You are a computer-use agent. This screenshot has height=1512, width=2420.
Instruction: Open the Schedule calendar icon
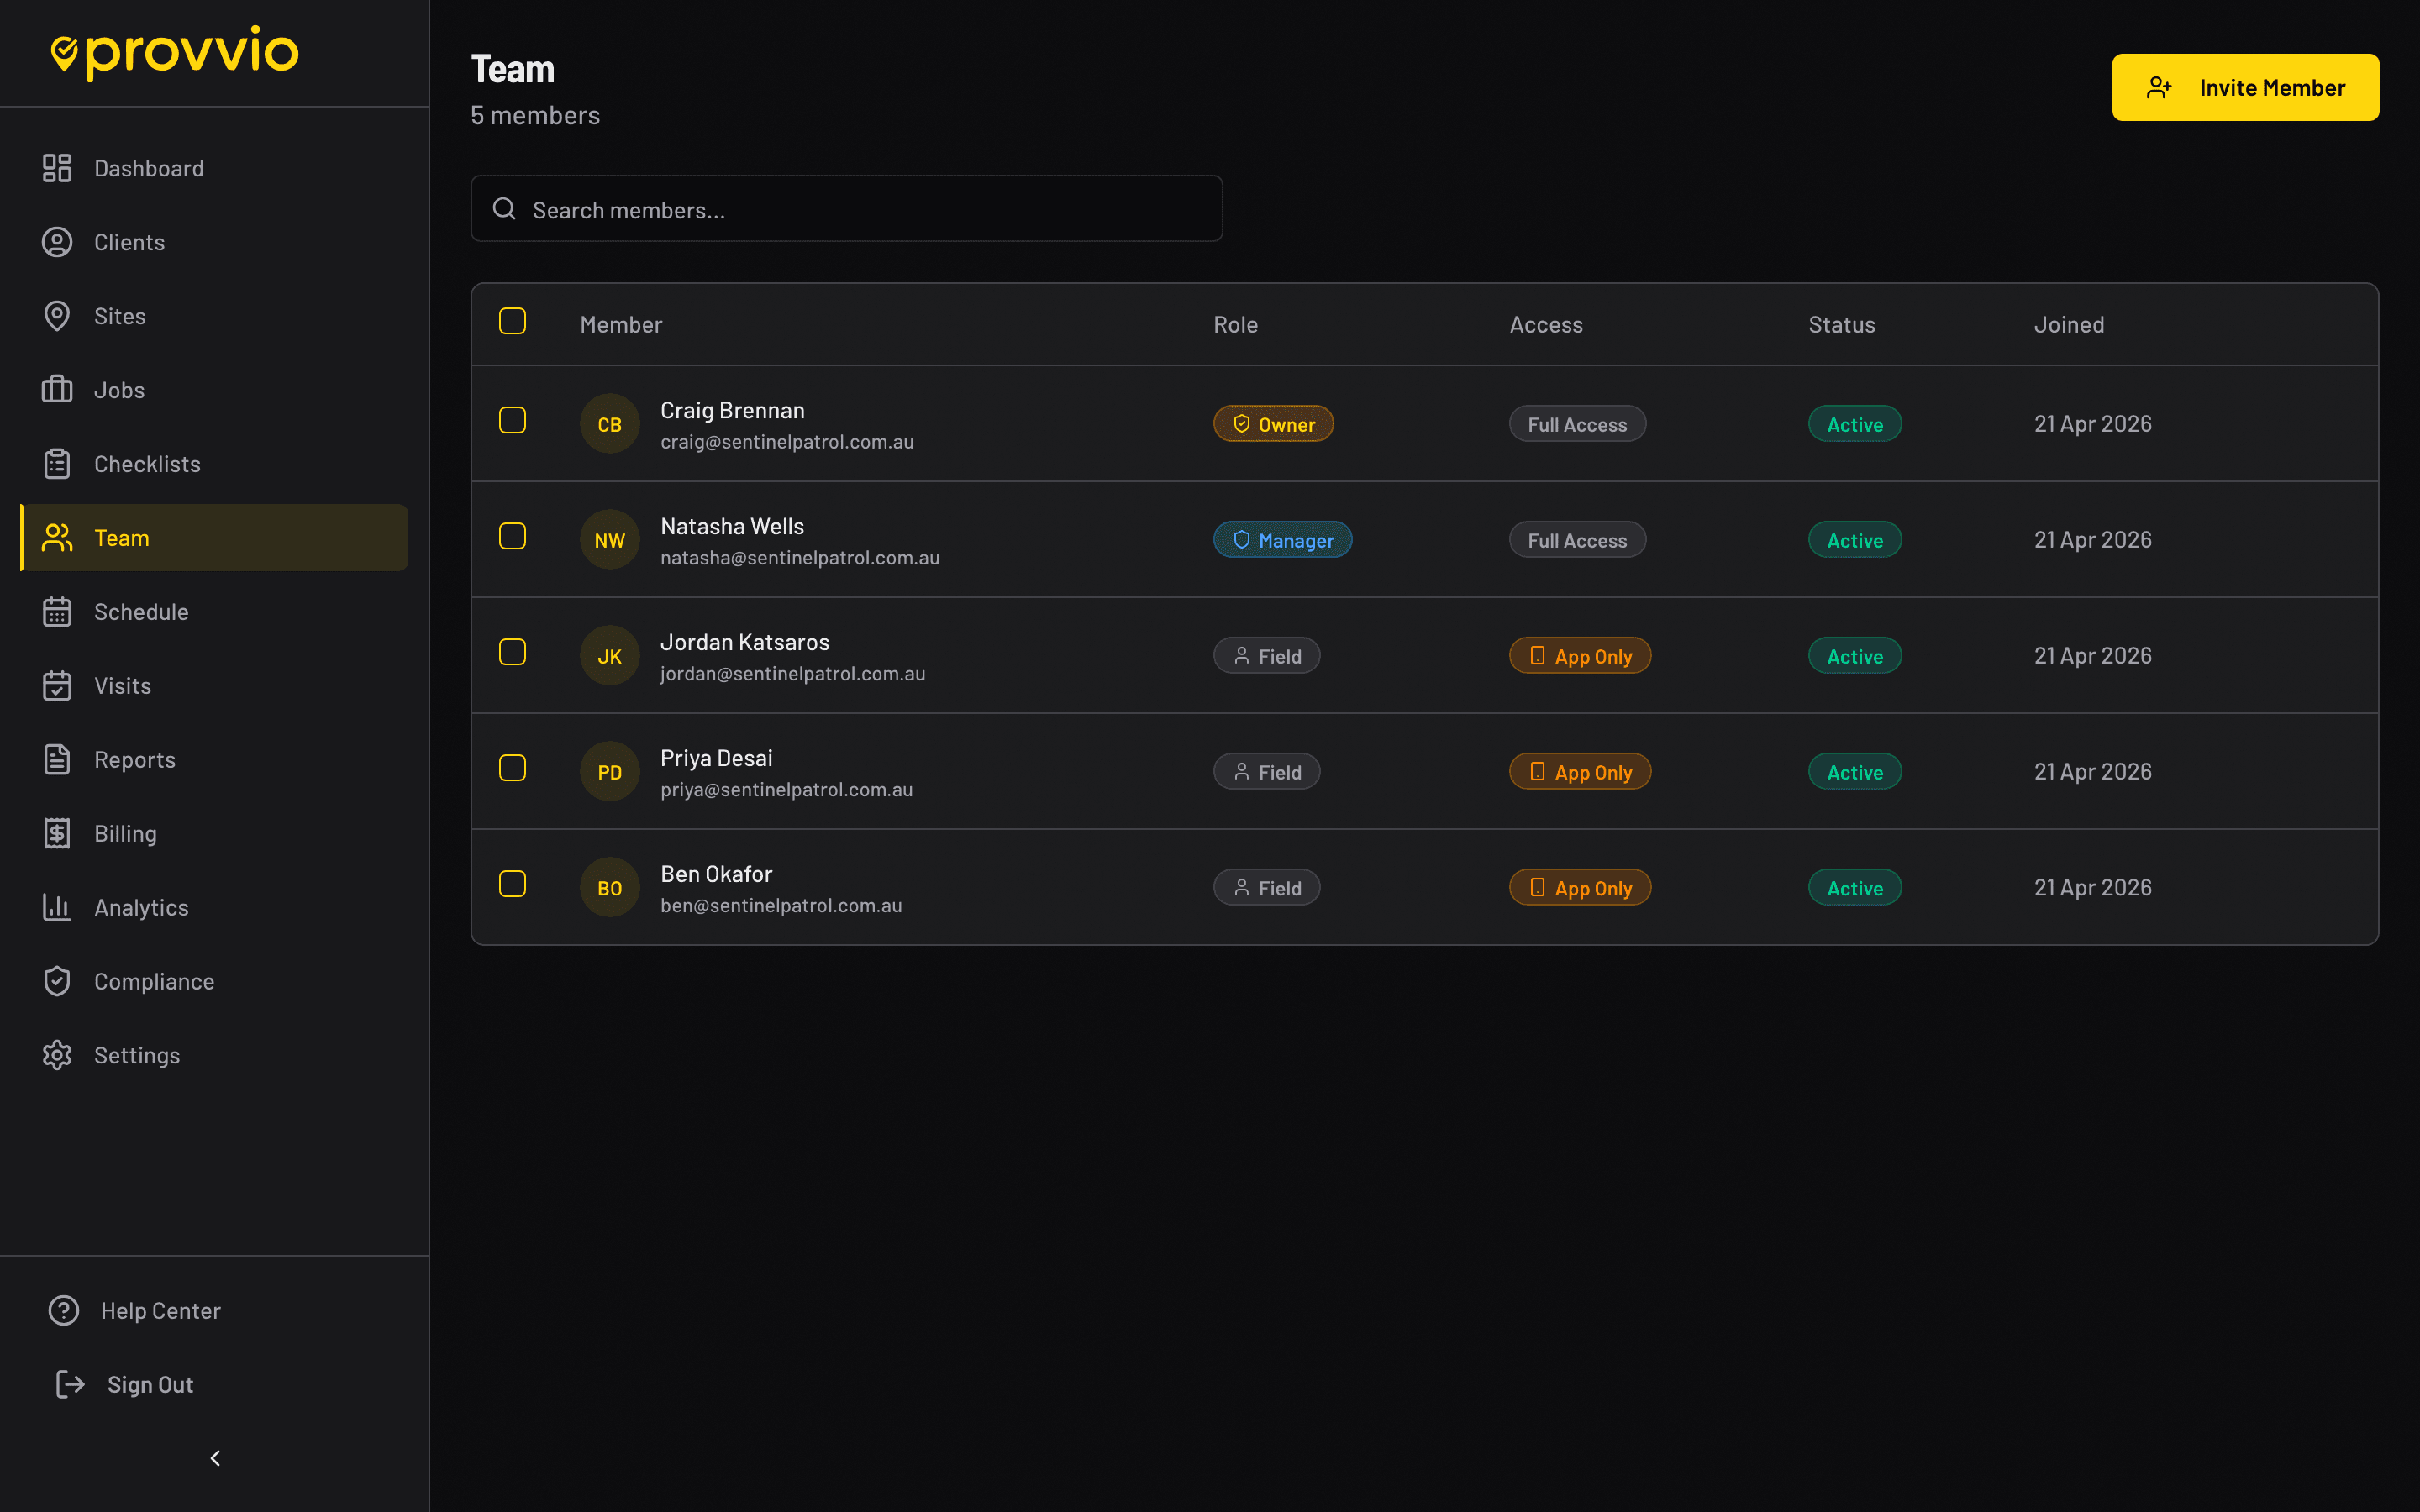click(57, 611)
